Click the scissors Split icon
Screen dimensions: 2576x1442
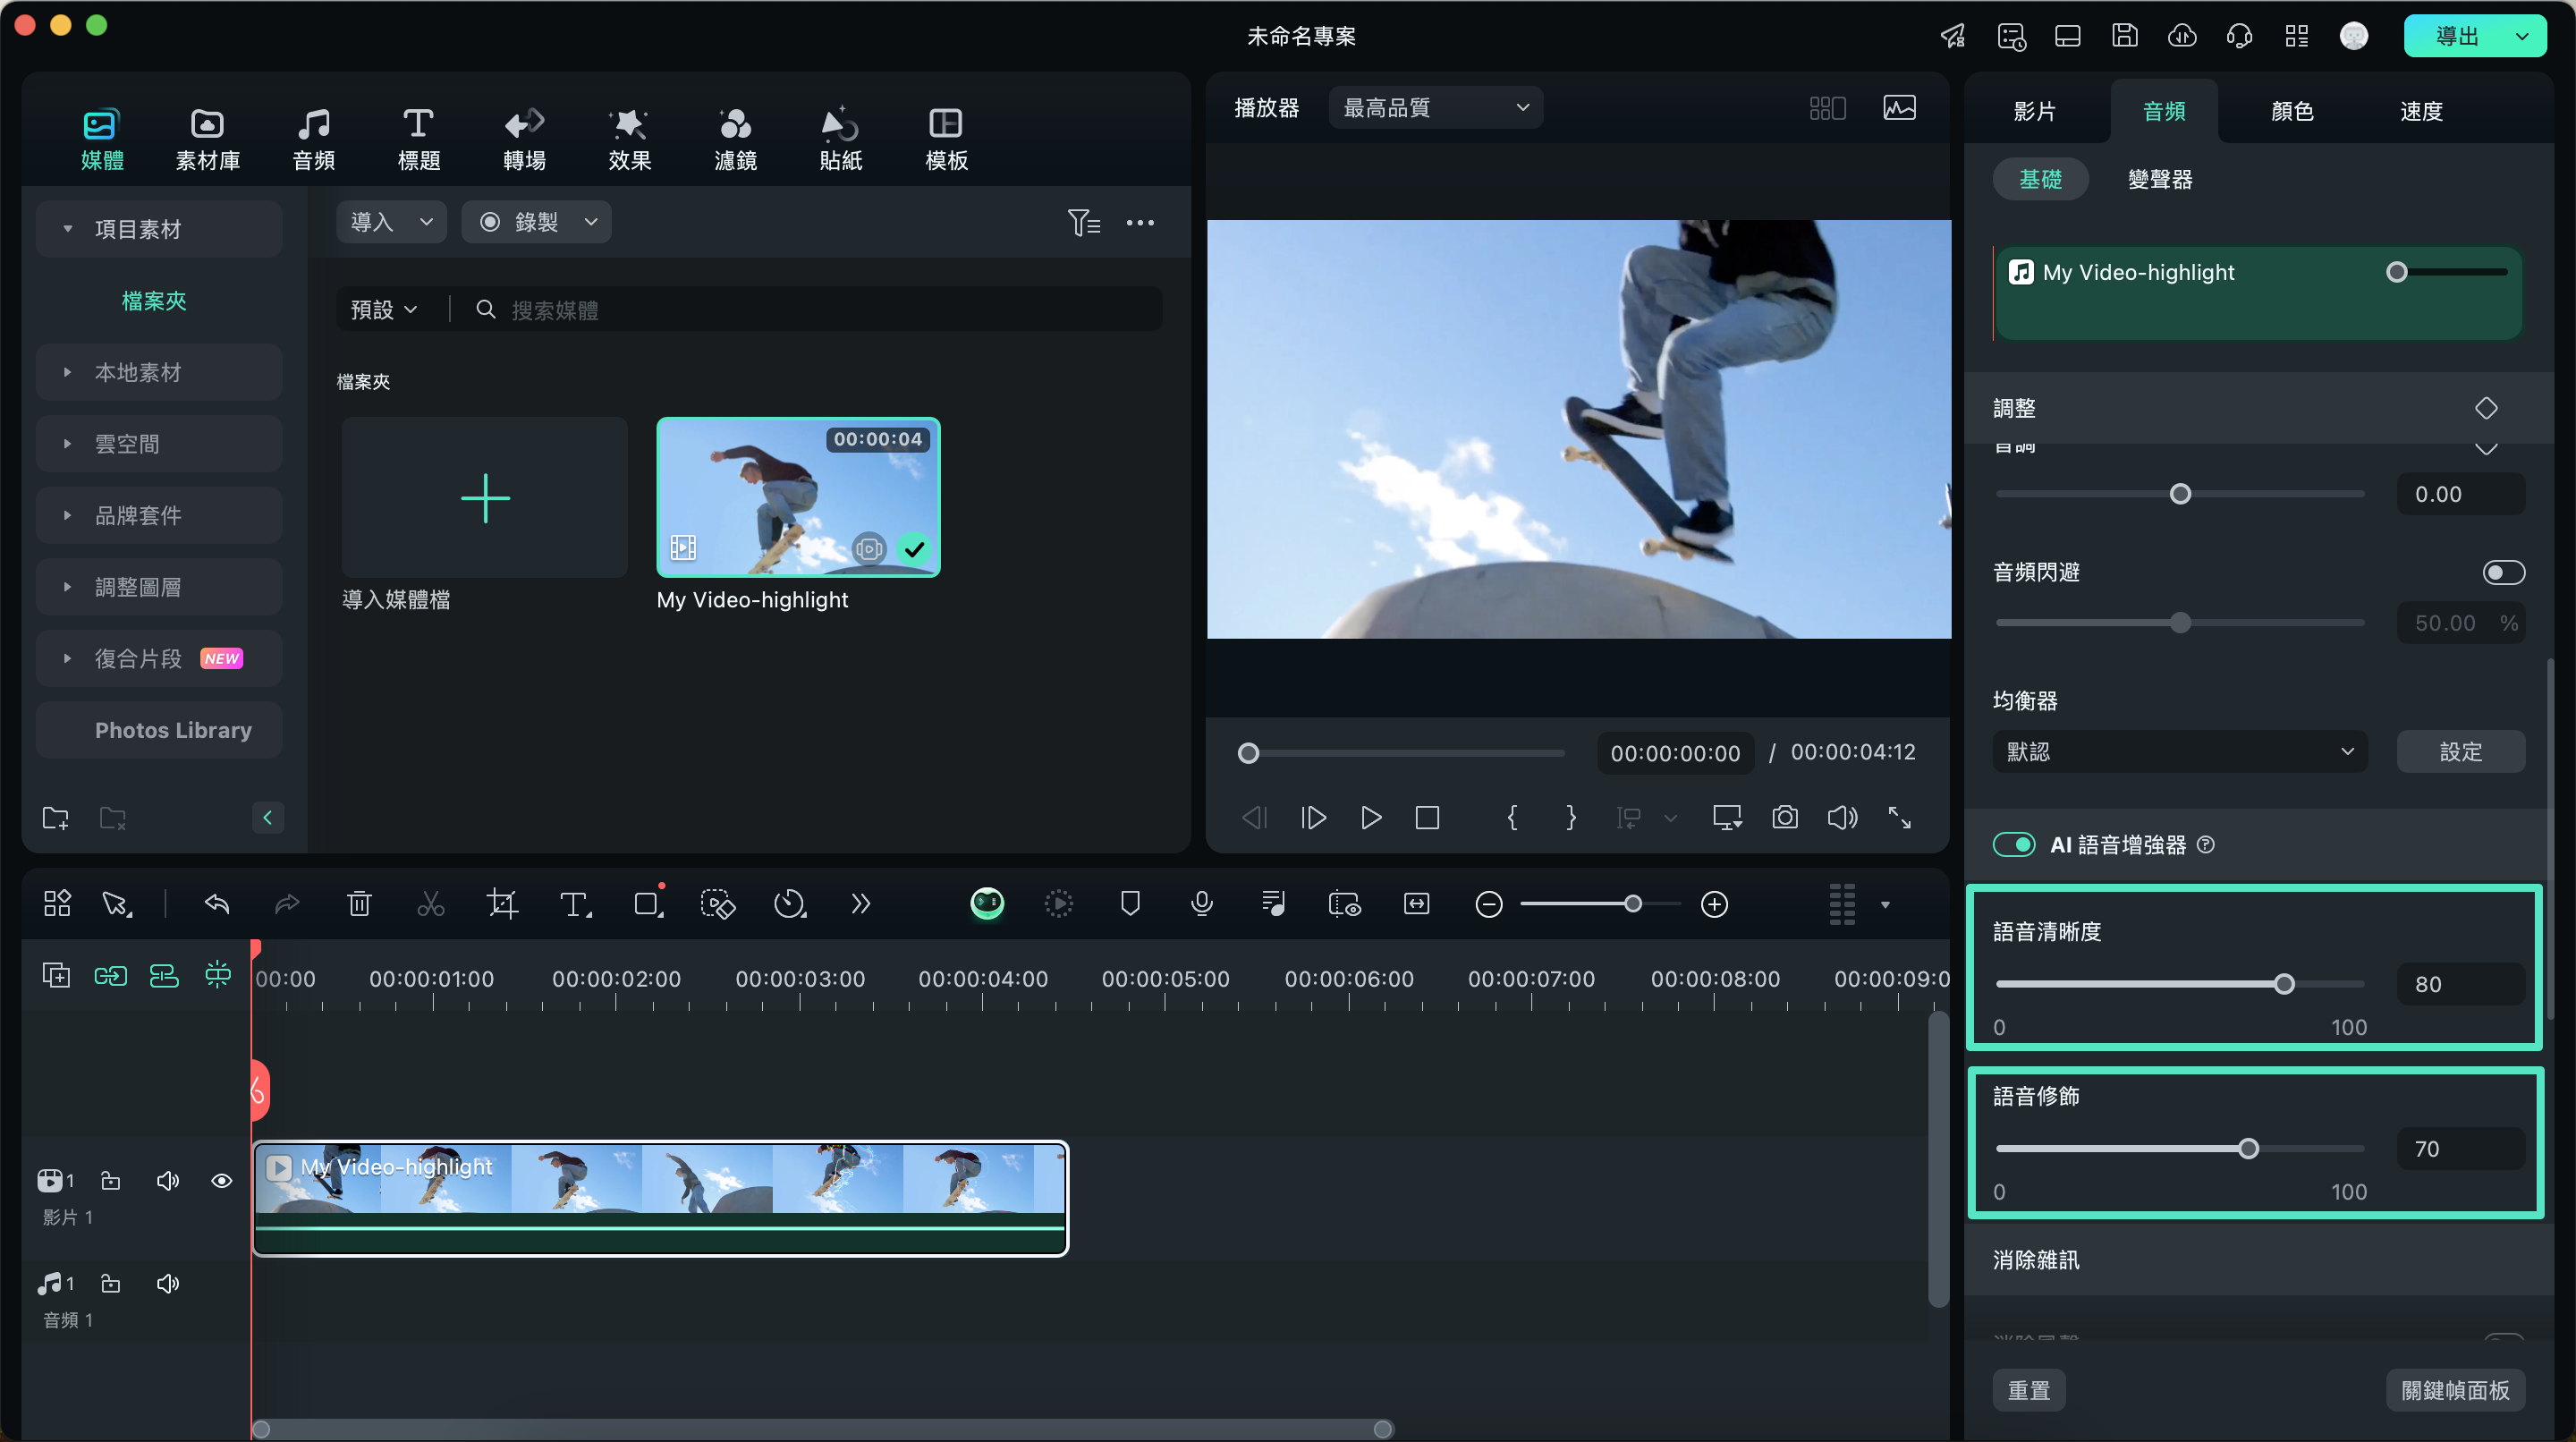(430, 904)
